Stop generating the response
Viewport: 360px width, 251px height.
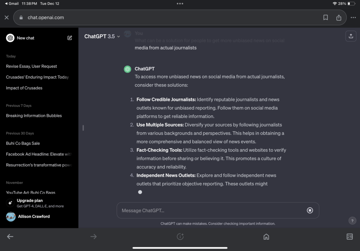coord(310,210)
